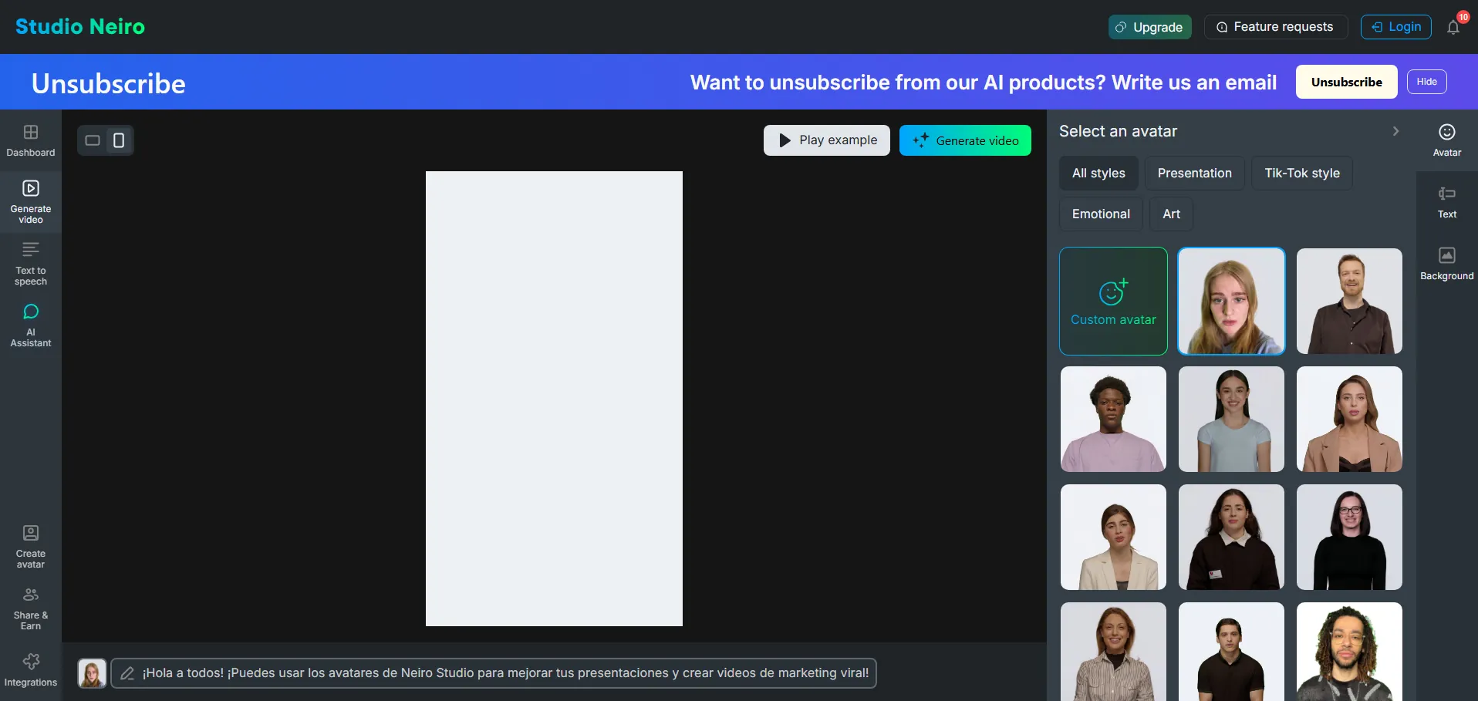Select the Tik-Tok style tab
This screenshot has height=701, width=1478.
1301,174
